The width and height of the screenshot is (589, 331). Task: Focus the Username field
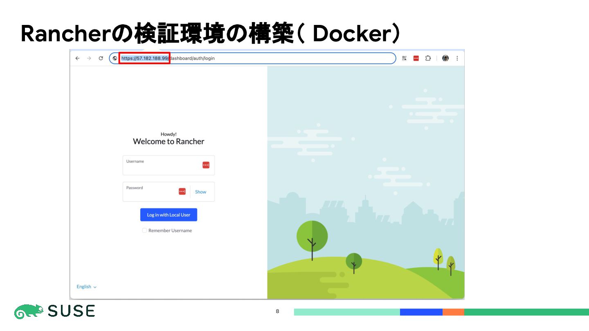click(x=169, y=165)
